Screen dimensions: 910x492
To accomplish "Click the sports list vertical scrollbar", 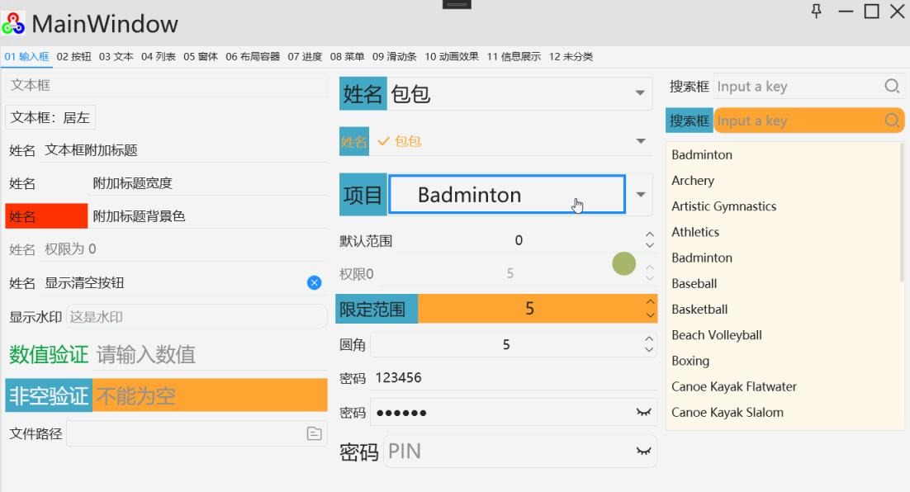I will tap(901, 212).
